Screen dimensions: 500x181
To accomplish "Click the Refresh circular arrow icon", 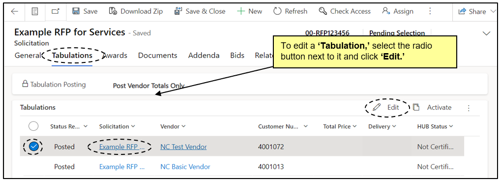I will tap(277, 11).
